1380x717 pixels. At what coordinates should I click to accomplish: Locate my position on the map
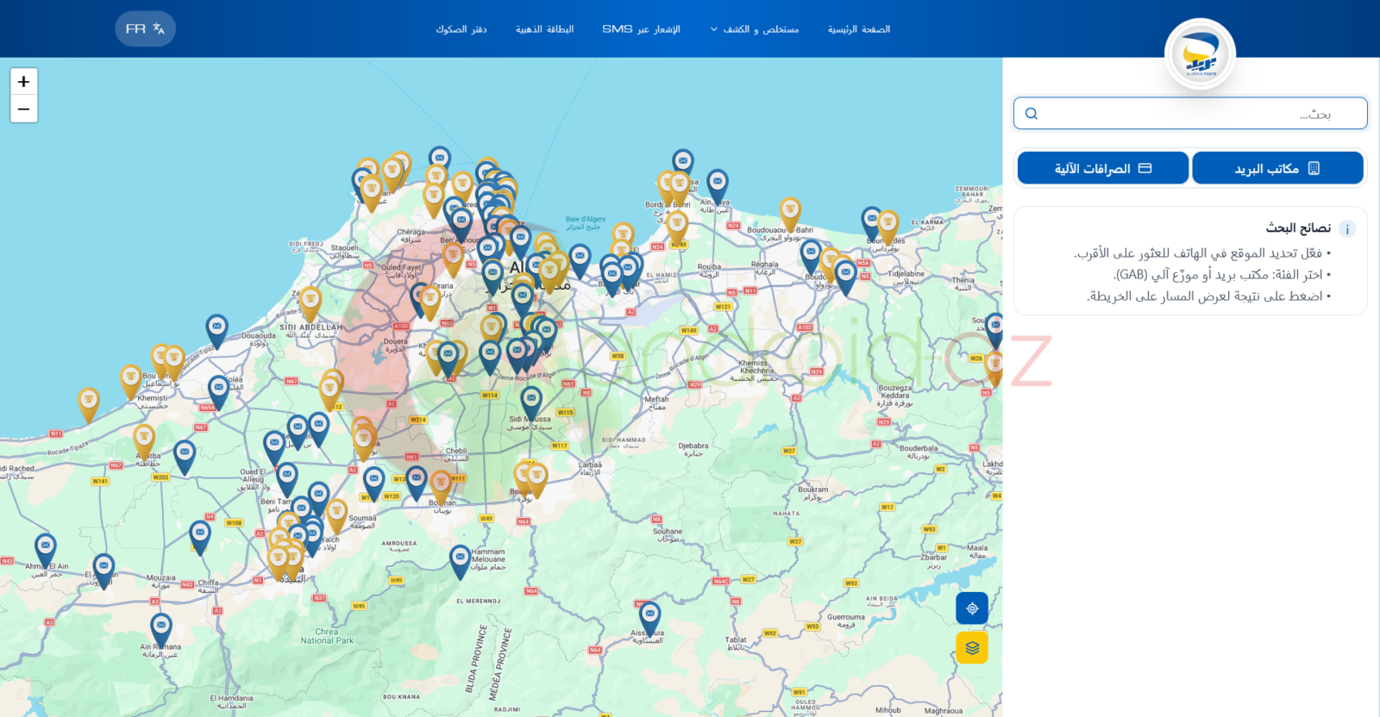(972, 608)
